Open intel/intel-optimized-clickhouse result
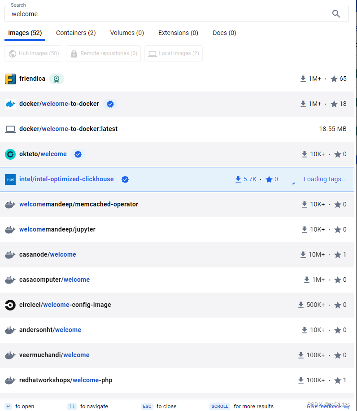This screenshot has height=411, width=357. click(x=177, y=179)
